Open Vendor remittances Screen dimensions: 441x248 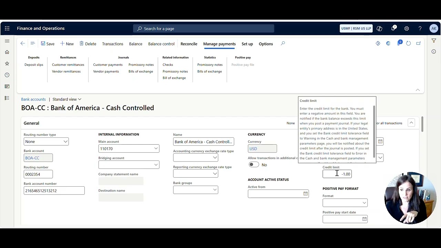pos(66,71)
